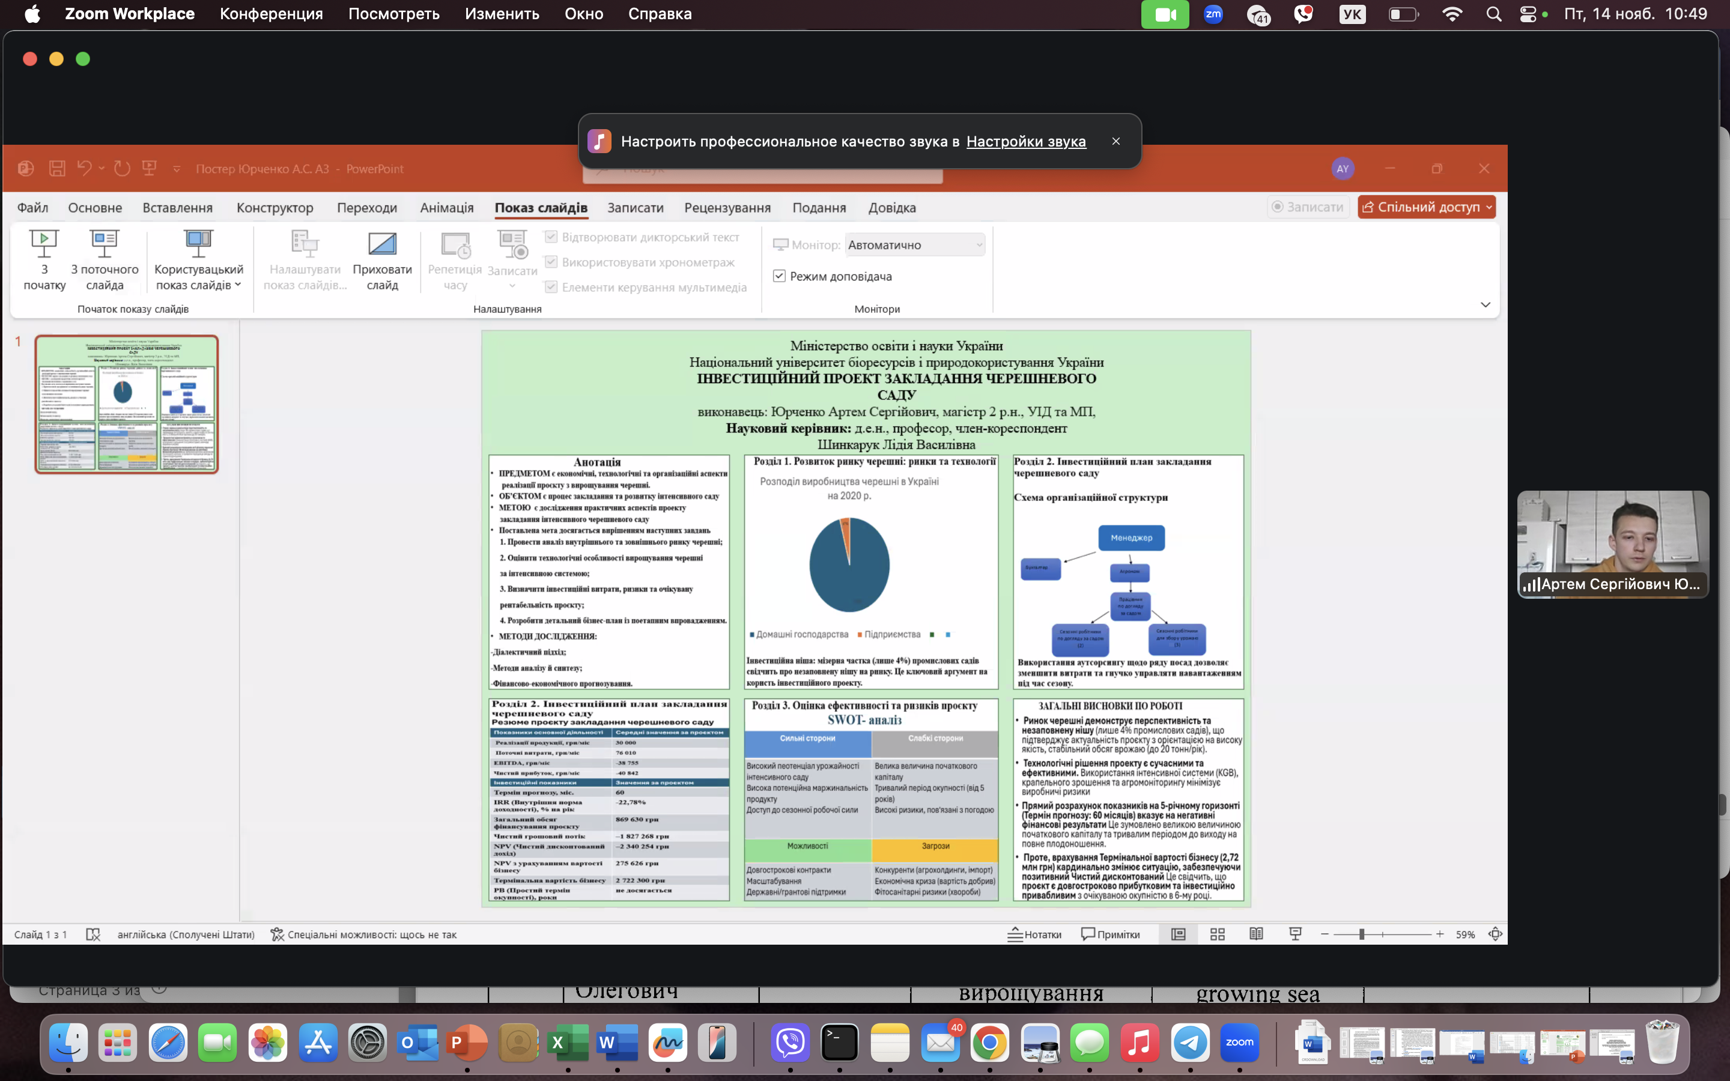
Task: Start slideshow from beginning icon
Action: (44, 244)
